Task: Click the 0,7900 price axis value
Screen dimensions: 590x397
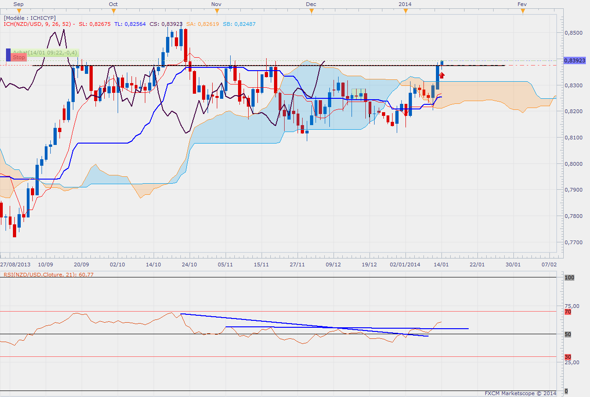Action: (x=573, y=190)
